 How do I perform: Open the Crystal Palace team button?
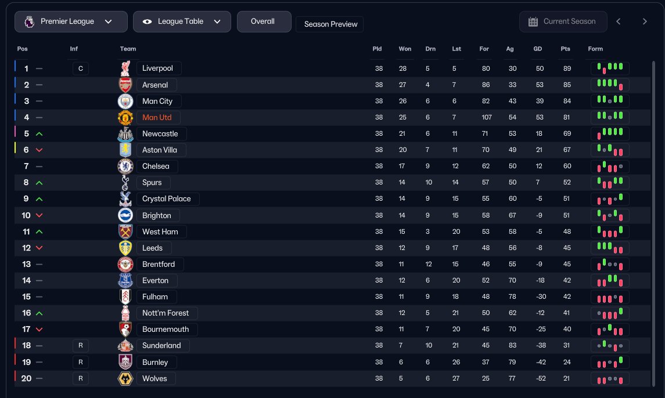point(167,199)
